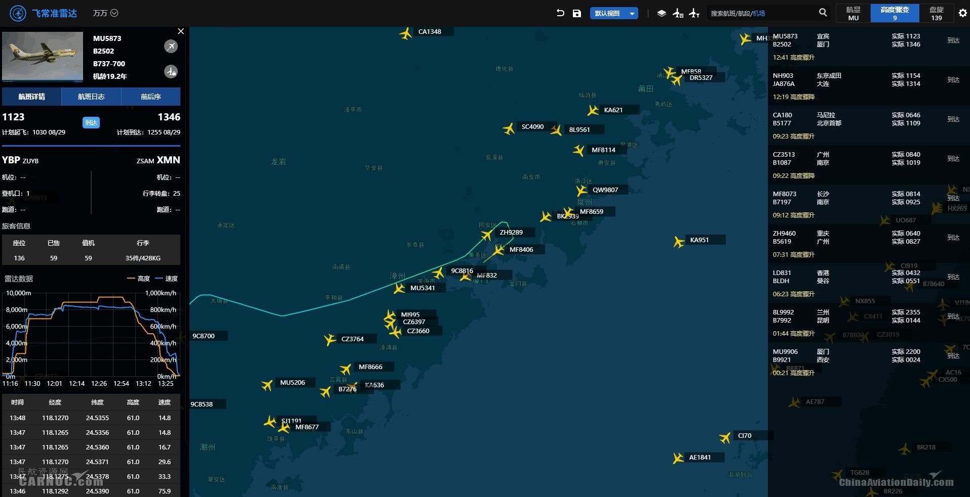The height and width of the screenshot is (497, 970).
Task: Select the AE1841 aircraft icon
Action: click(678, 458)
